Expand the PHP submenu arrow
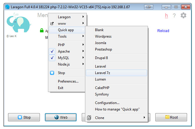195x129 pixels. pyautogui.click(x=83, y=44)
